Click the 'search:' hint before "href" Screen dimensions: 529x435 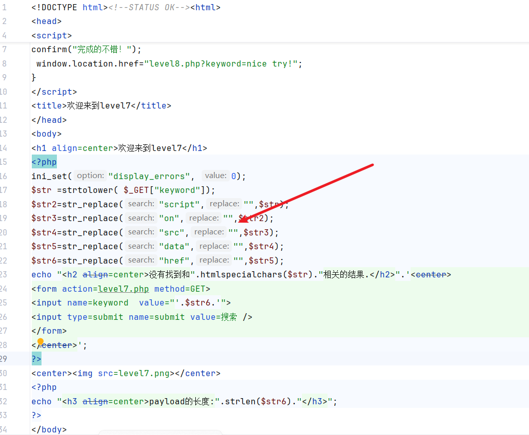pyautogui.click(x=141, y=260)
